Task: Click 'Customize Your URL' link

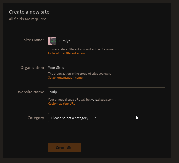Action: coord(61,104)
